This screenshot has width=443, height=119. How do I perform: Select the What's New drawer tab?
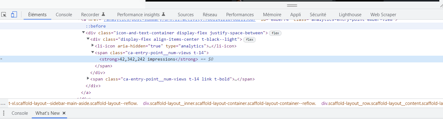tap(48, 113)
